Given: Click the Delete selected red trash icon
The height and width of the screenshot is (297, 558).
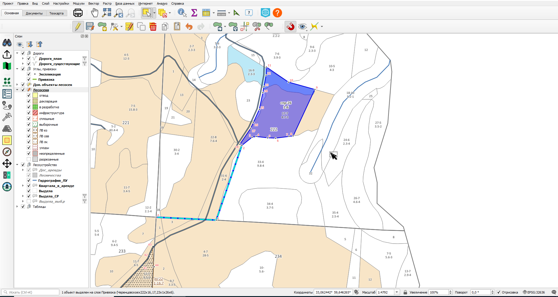Looking at the screenshot, I should tap(153, 27).
